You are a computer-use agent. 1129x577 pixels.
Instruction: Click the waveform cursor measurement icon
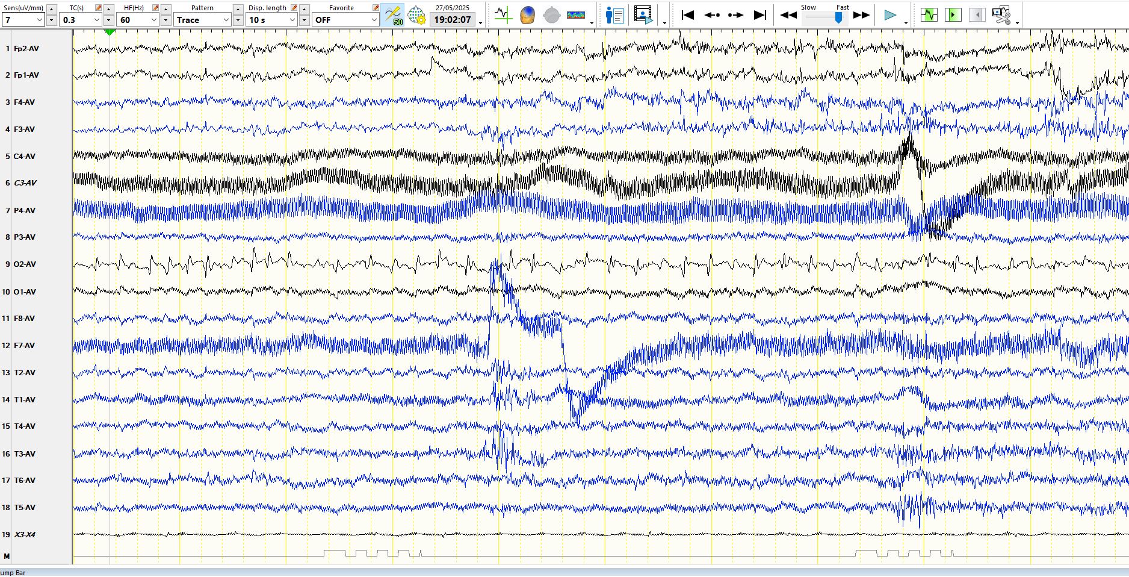click(503, 14)
